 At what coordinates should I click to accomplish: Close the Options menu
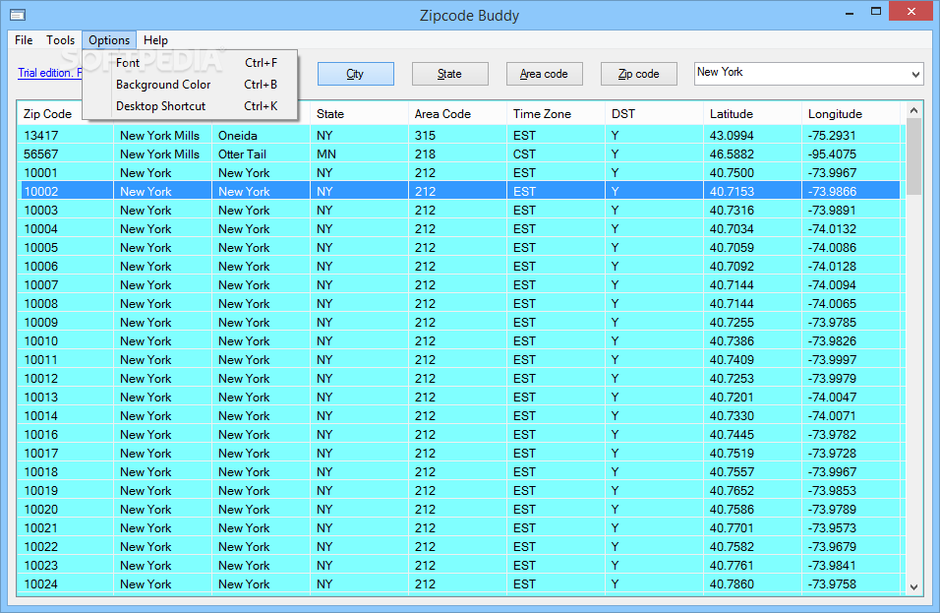click(x=109, y=40)
